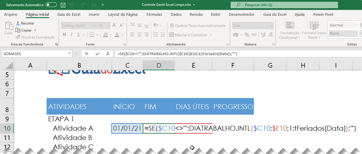This screenshot has width=362, height=154.
Task: Click the cancel X in the formula bar
Action: click(86, 54)
